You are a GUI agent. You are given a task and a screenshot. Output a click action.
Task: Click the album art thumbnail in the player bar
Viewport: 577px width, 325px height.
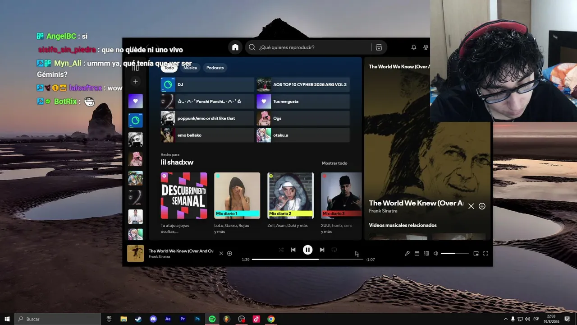[x=135, y=254]
